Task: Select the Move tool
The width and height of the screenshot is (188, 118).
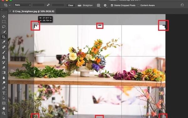Action: (x=4, y=16)
